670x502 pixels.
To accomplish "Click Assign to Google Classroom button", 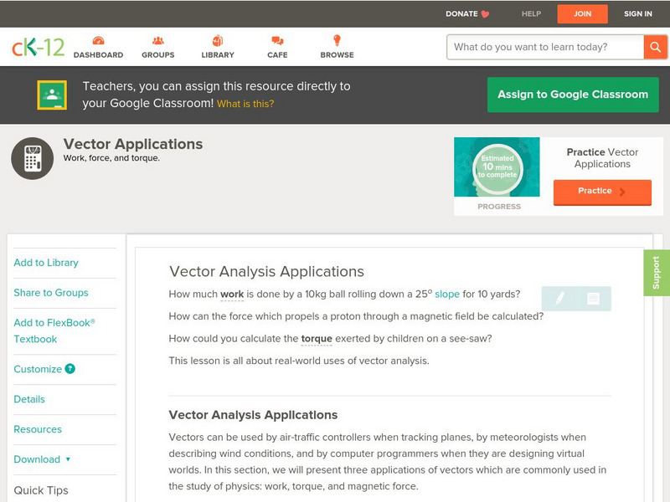I will click(x=573, y=95).
